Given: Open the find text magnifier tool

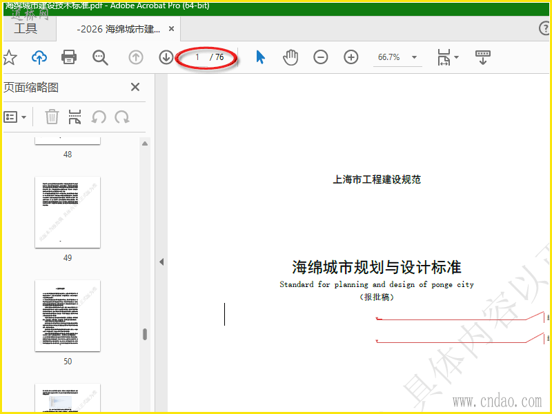Looking at the screenshot, I should pyautogui.click(x=100, y=58).
